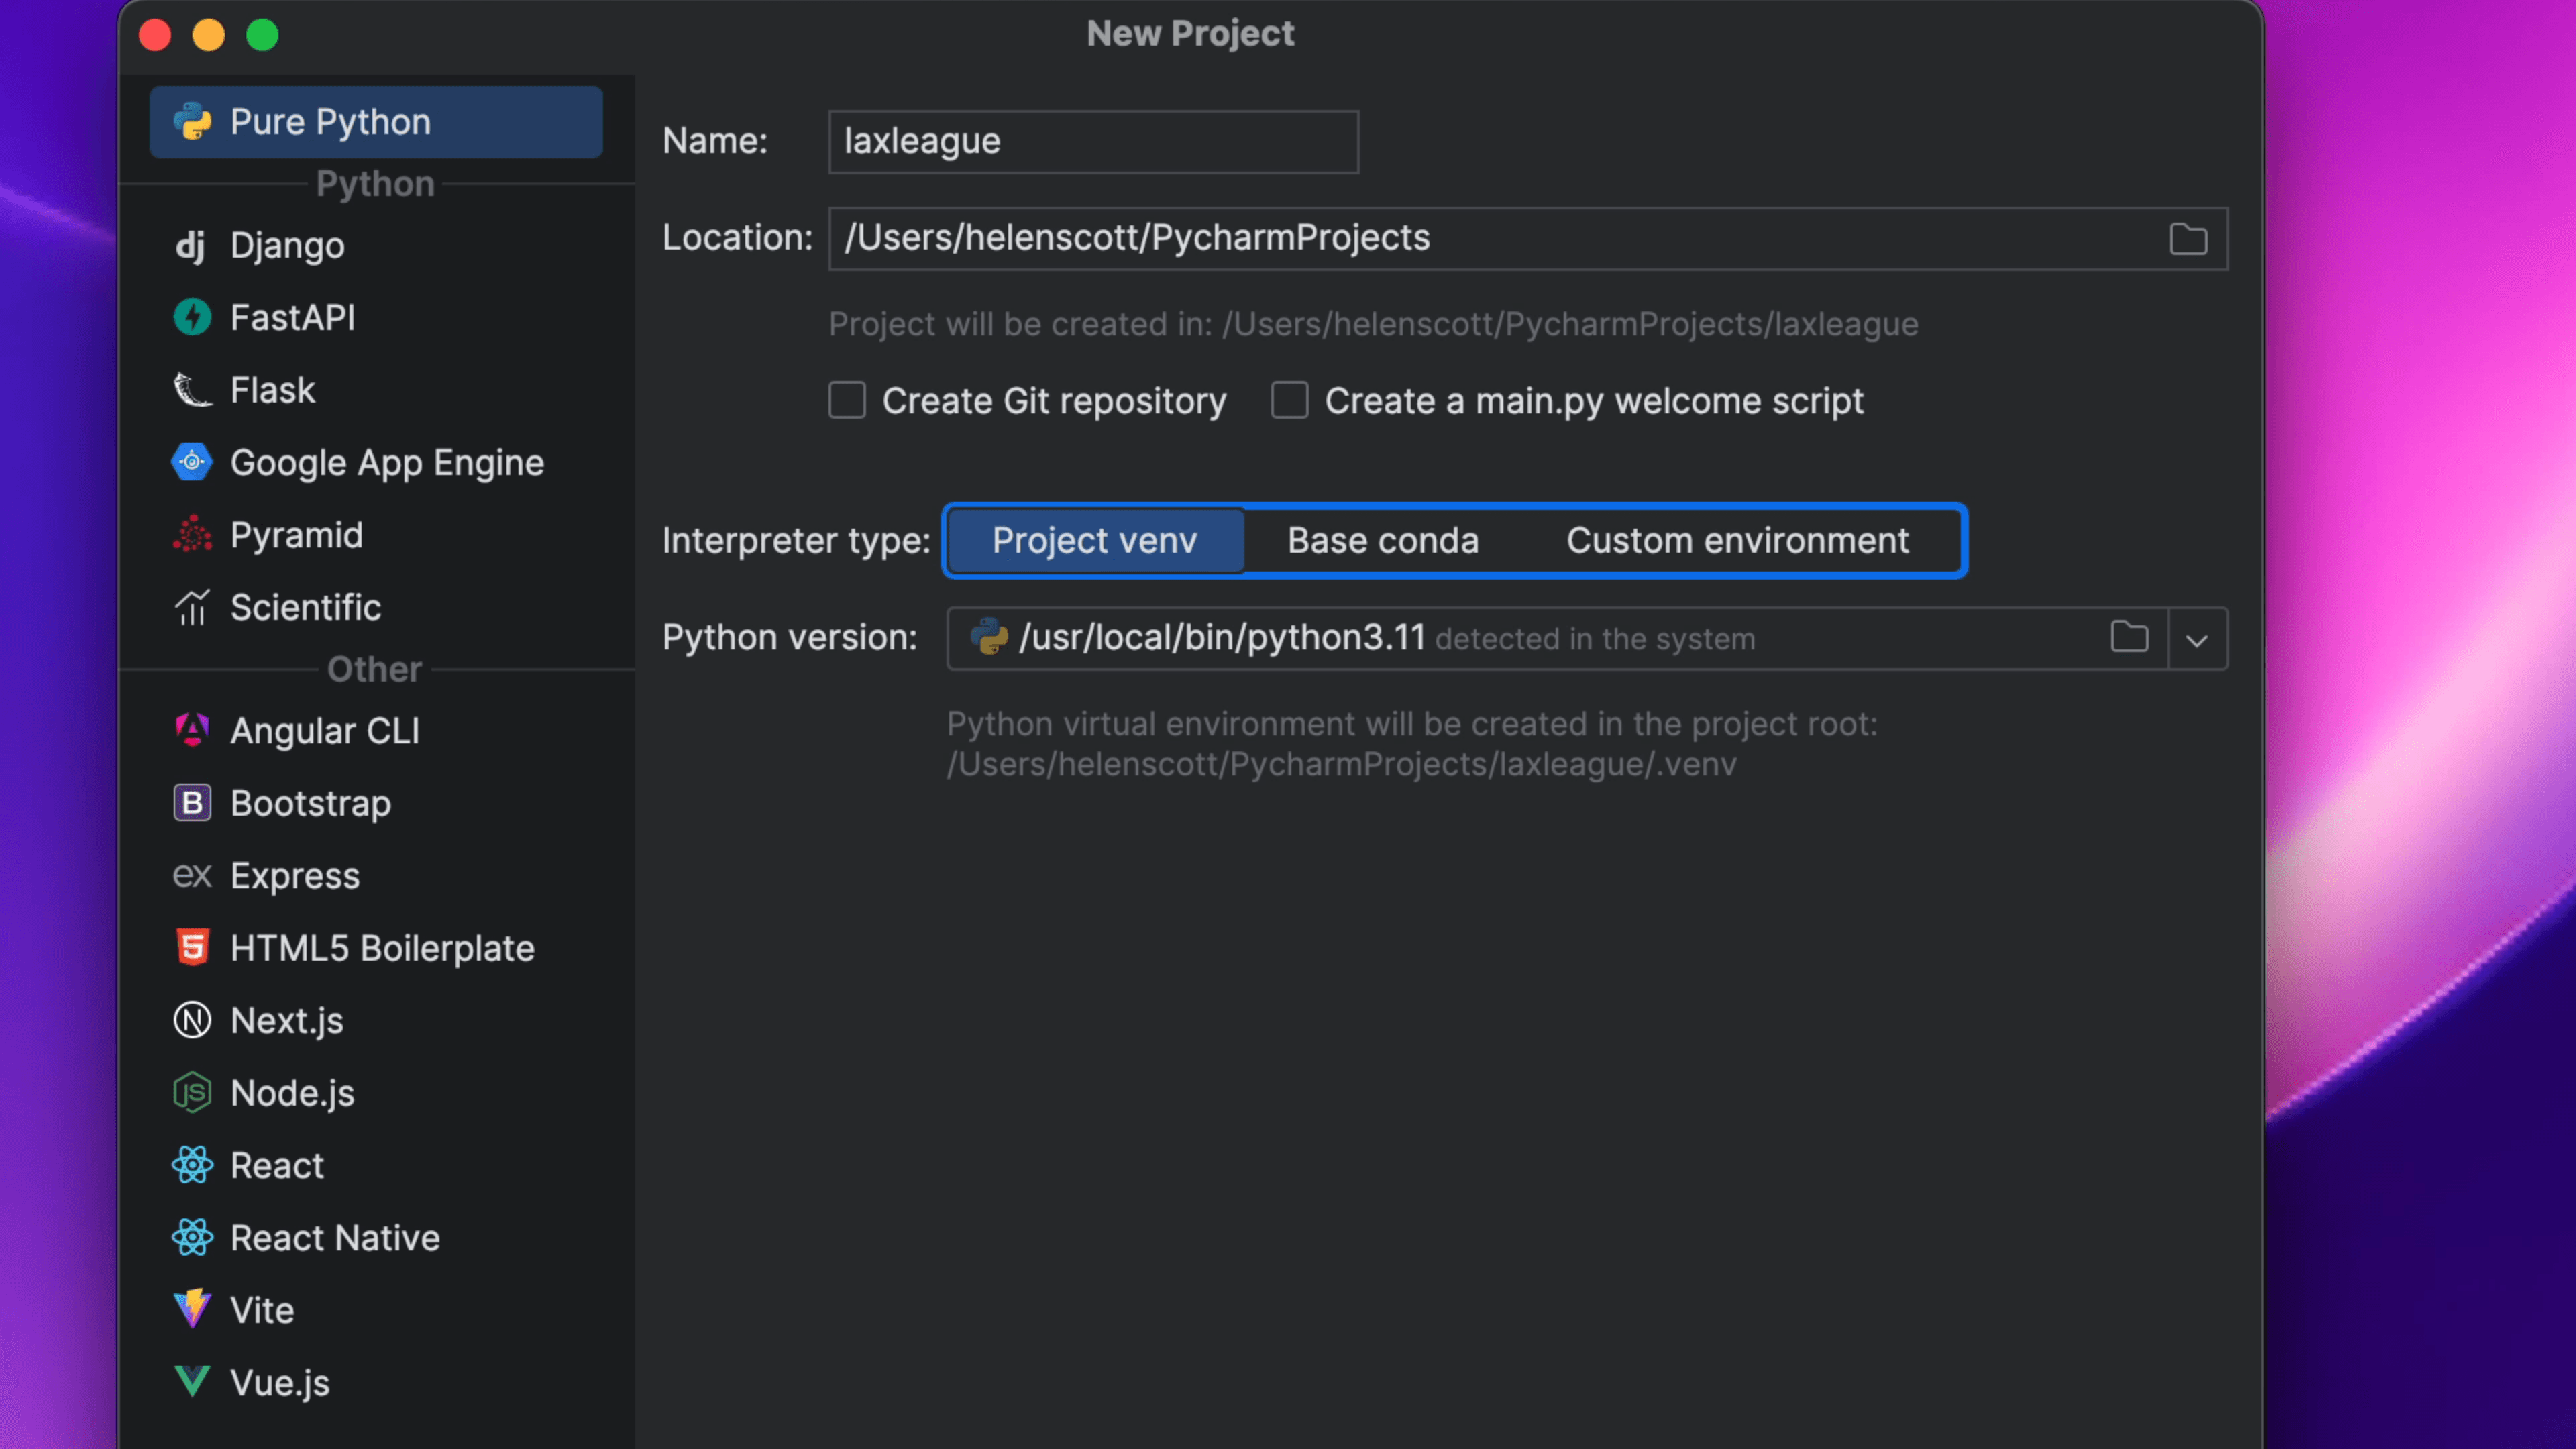Click the Angular CLI icon
This screenshot has width=2576, height=1449.
click(x=192, y=730)
